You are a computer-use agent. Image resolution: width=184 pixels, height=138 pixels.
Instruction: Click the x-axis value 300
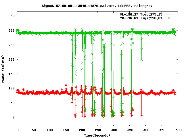point(114,130)
